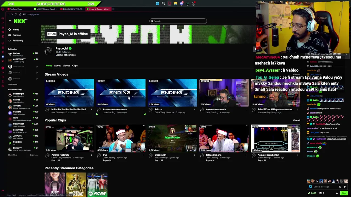
Task: Play the takhlo 3lia ana clip
Action: (x=224, y=138)
